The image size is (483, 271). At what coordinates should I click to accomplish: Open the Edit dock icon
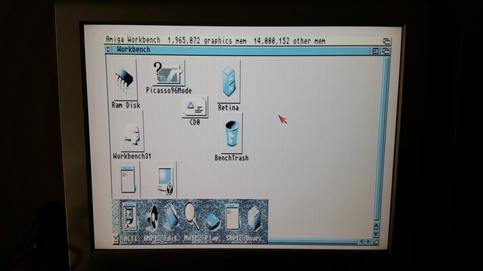172,217
